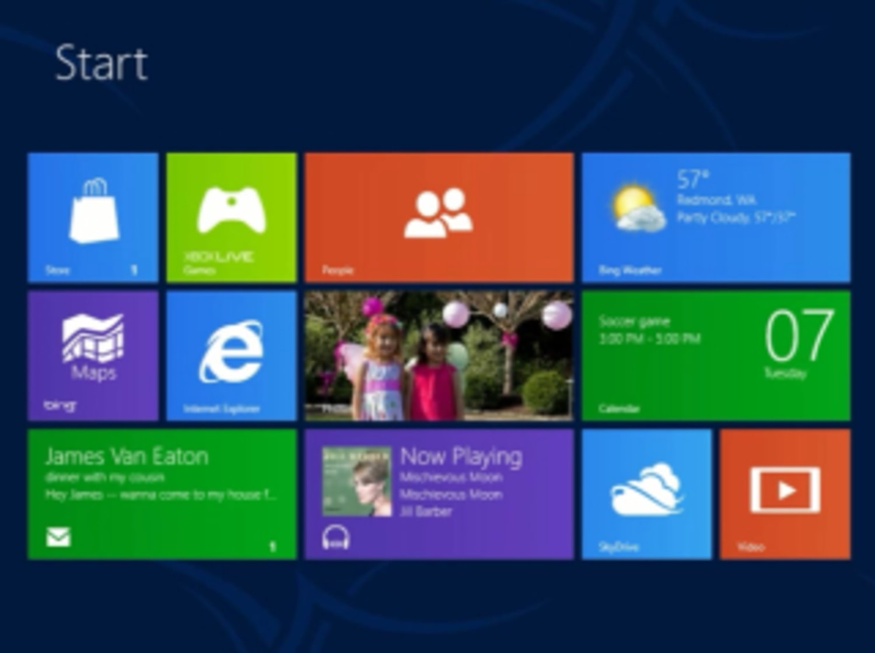Open the Store shopping bag tile

coord(93,217)
